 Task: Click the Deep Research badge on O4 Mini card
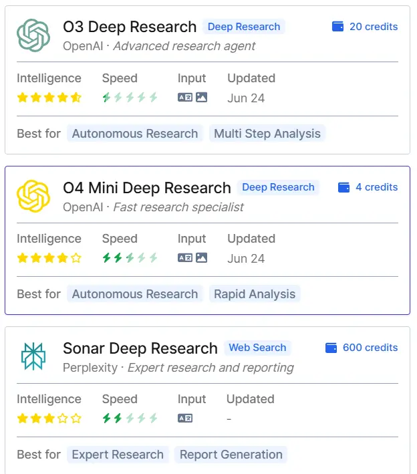coord(278,187)
